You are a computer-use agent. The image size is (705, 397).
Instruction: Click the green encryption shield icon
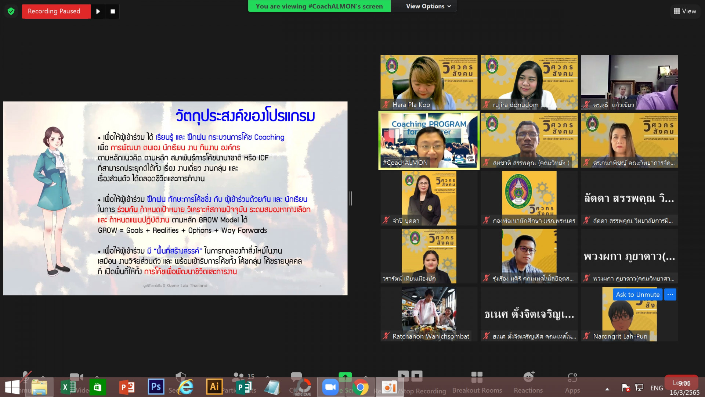point(11,11)
